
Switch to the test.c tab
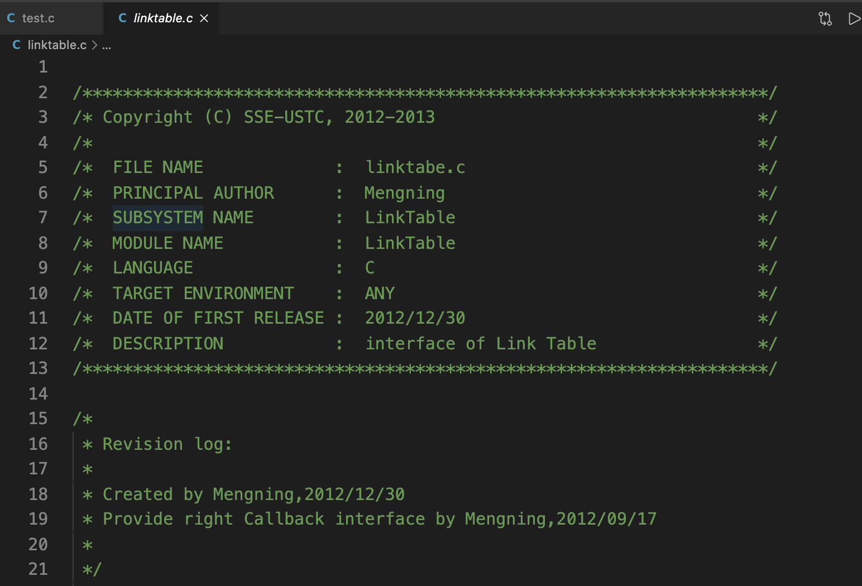click(x=38, y=18)
